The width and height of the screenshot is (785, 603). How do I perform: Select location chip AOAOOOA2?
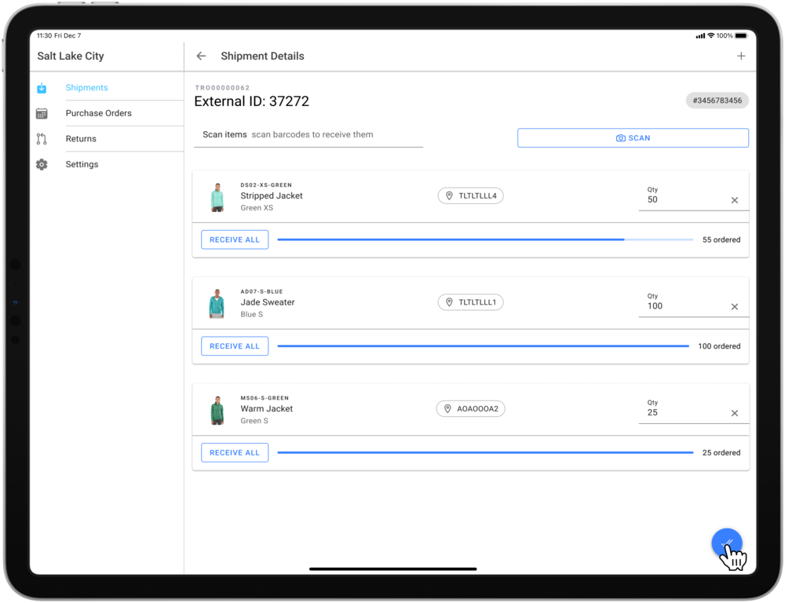[470, 409]
